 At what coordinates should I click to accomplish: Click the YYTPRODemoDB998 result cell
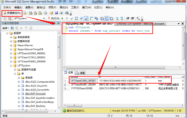(x=84, y=89)
